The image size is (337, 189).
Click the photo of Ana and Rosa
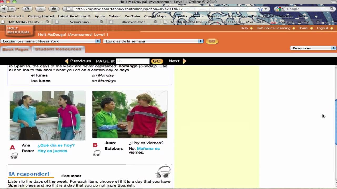[47, 115]
